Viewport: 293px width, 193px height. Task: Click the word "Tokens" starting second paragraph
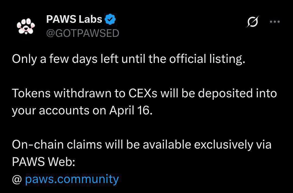(31, 94)
